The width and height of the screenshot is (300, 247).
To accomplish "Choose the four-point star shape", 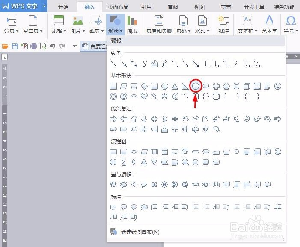I will click(x=134, y=185).
